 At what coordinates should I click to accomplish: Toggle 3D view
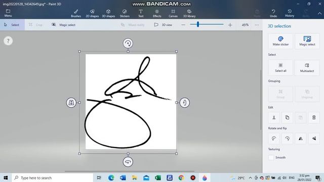click(x=163, y=25)
